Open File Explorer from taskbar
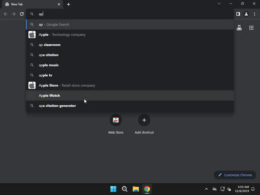 coord(136,189)
